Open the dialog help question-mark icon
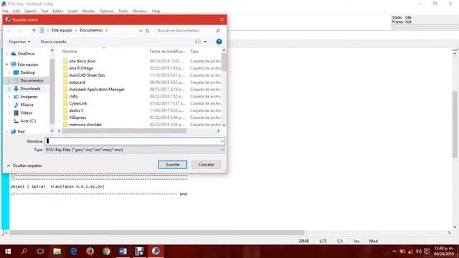459x258 pixels. (219, 42)
